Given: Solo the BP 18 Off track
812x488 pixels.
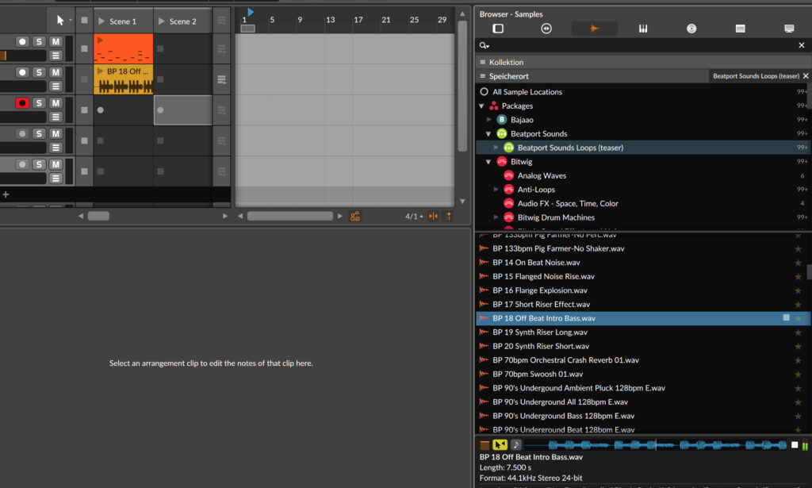Looking at the screenshot, I should tap(39, 72).
